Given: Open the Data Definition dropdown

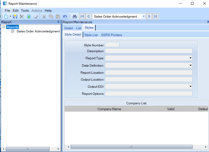Looking at the screenshot, I should point(190,65).
